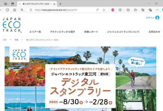Add this page to favorites with the star
Image resolution: width=163 pixels, height=111 pixels.
click(104, 10)
